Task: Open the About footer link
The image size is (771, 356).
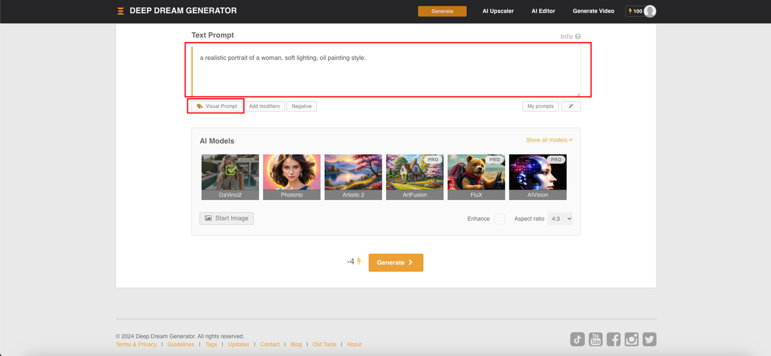Action: (x=354, y=345)
